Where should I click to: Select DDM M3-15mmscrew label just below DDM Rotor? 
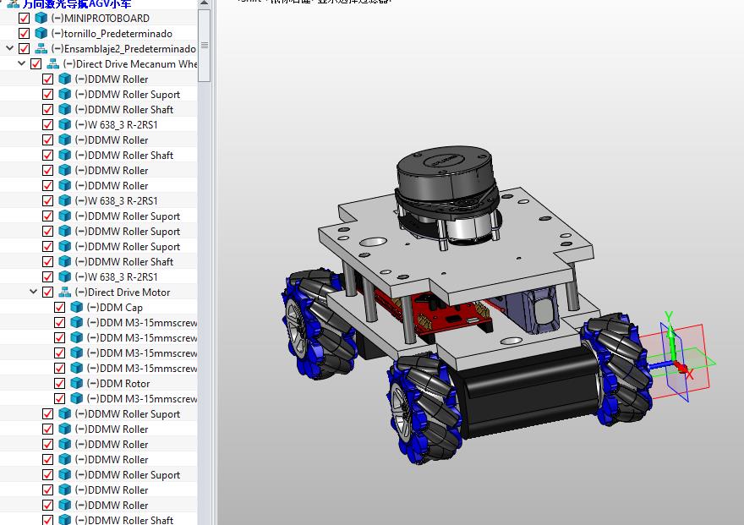[142, 398]
